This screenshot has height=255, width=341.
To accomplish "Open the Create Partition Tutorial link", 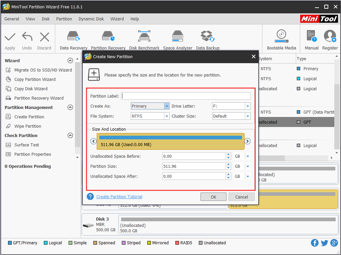I will click(119, 197).
